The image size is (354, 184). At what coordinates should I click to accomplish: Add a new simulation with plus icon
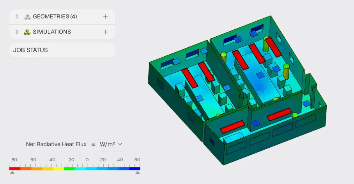click(x=105, y=32)
